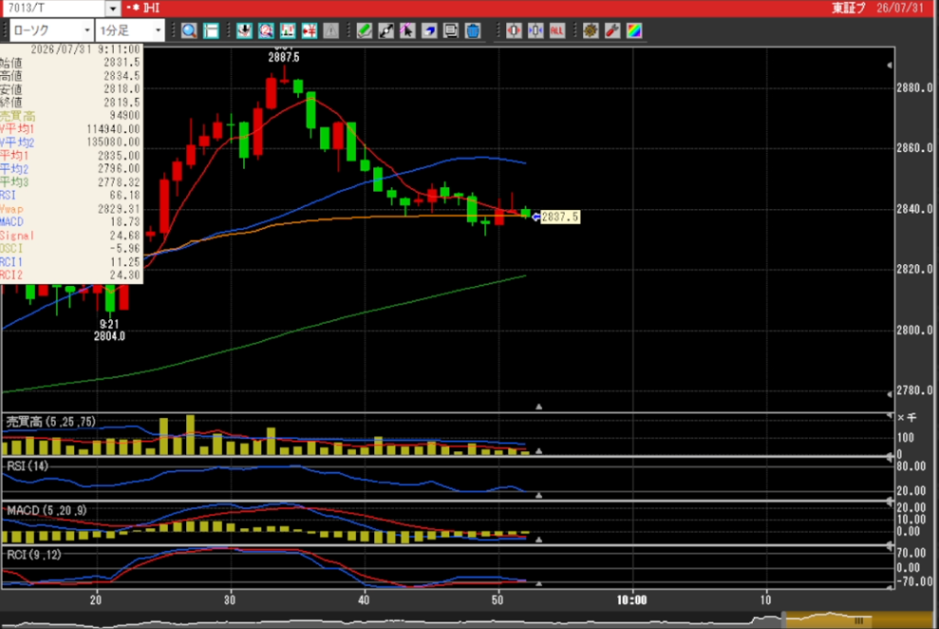Image resolution: width=939 pixels, height=629 pixels.
Task: Click the blue trash bin delete icon
Action: [x=472, y=30]
